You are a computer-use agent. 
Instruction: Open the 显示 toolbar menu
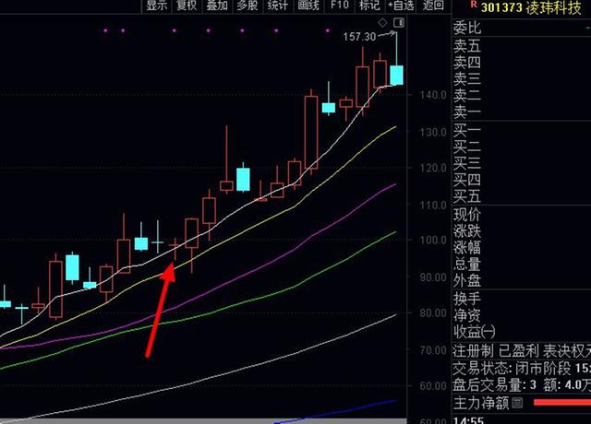(156, 6)
